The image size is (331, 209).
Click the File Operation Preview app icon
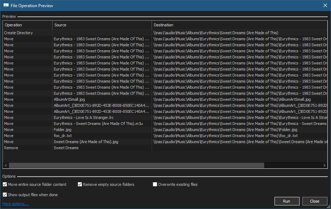(x=6, y=5)
